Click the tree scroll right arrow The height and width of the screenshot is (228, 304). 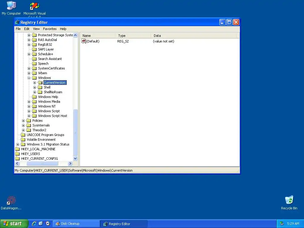[x=70, y=164]
